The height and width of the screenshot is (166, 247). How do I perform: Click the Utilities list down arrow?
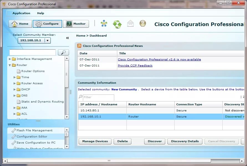point(67,147)
